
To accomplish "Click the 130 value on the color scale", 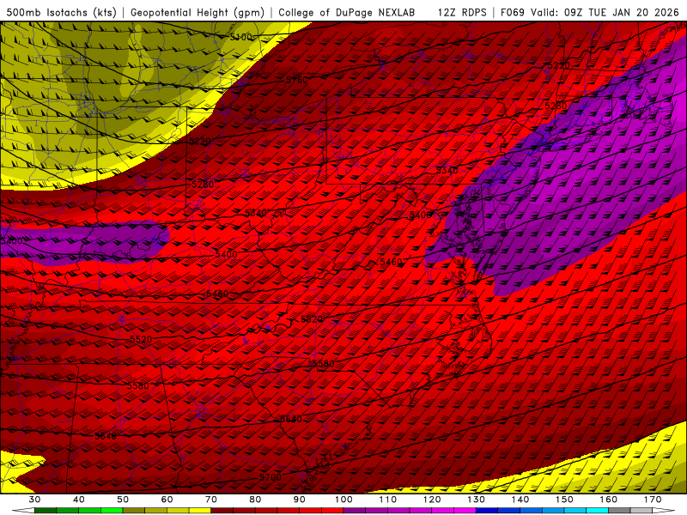I will pos(477,500).
